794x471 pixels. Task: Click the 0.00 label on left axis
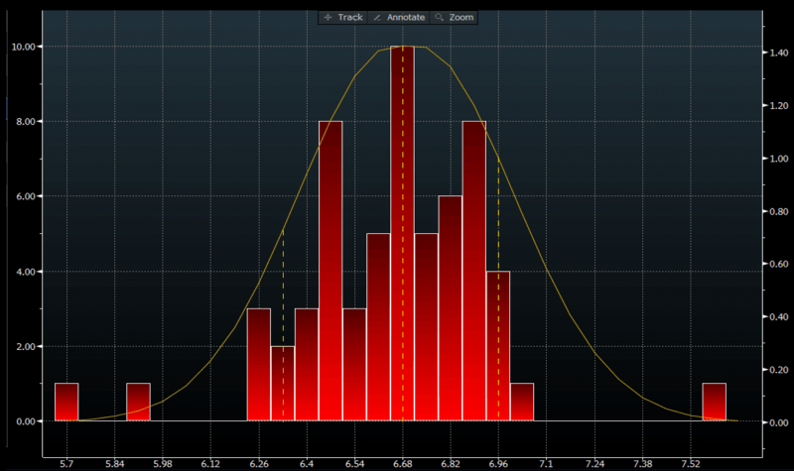coord(27,421)
